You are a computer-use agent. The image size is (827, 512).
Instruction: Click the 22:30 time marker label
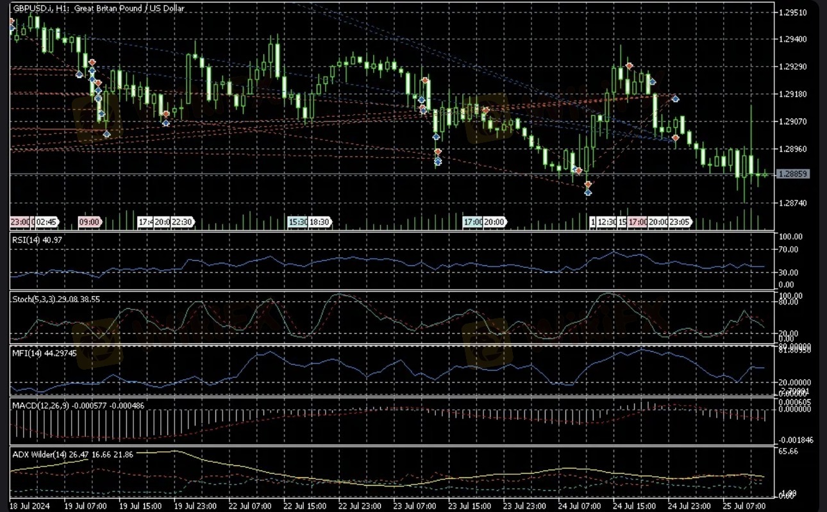[x=182, y=222]
